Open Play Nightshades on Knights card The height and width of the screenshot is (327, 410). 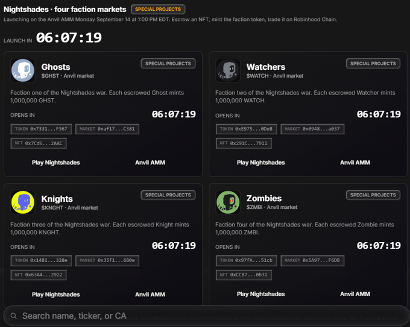click(x=55, y=294)
